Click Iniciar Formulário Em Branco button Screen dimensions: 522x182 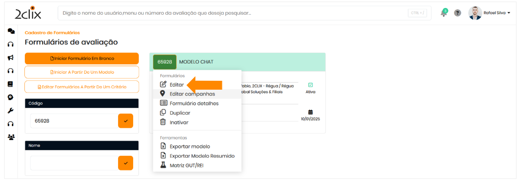coord(82,59)
